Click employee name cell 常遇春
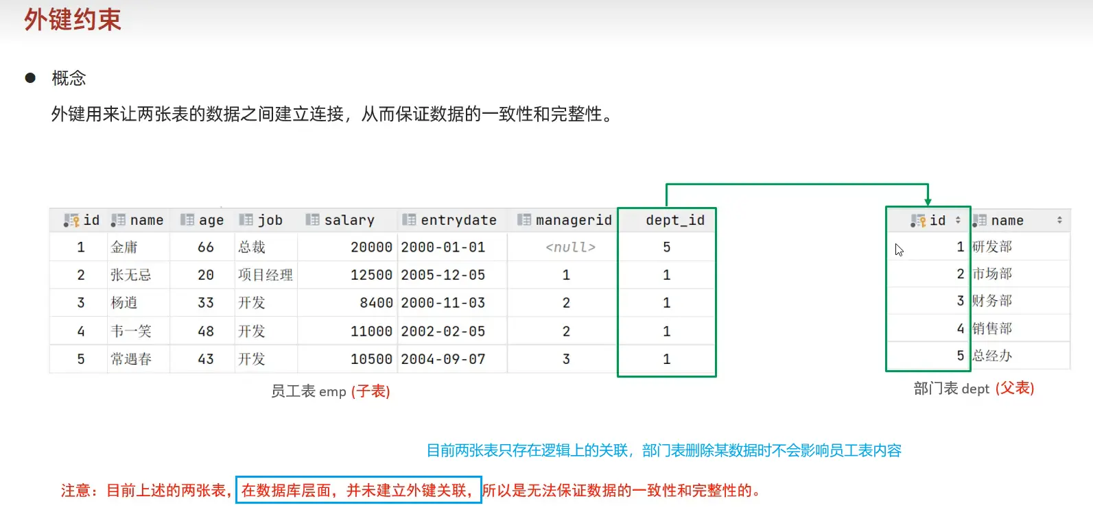The width and height of the screenshot is (1093, 512). coord(131,358)
